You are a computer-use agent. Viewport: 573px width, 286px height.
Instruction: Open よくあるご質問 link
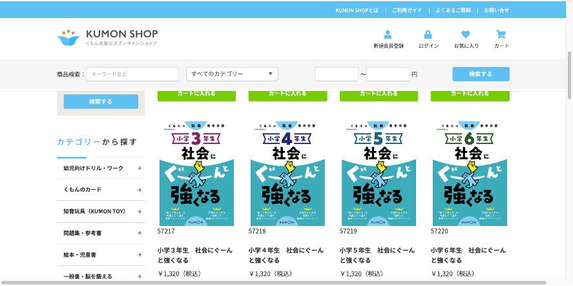(x=453, y=10)
